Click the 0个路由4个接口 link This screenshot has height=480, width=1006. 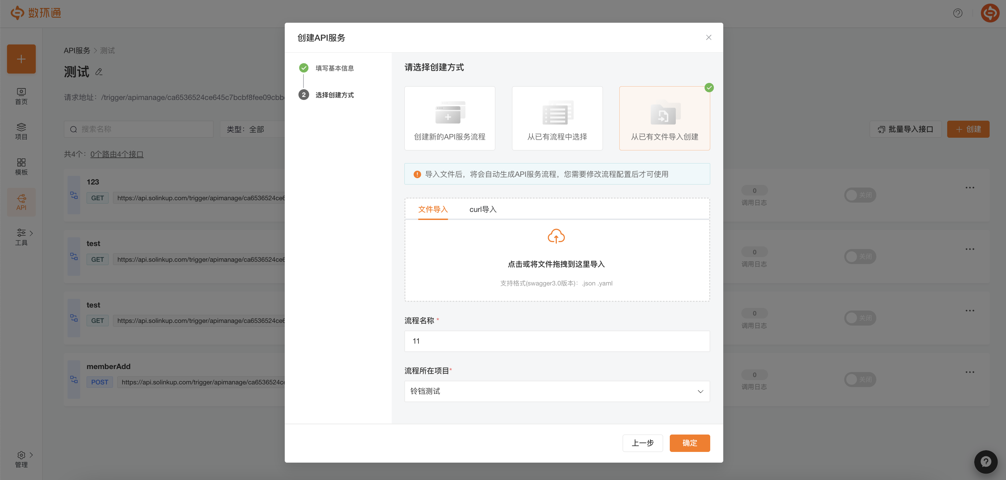[x=117, y=154]
